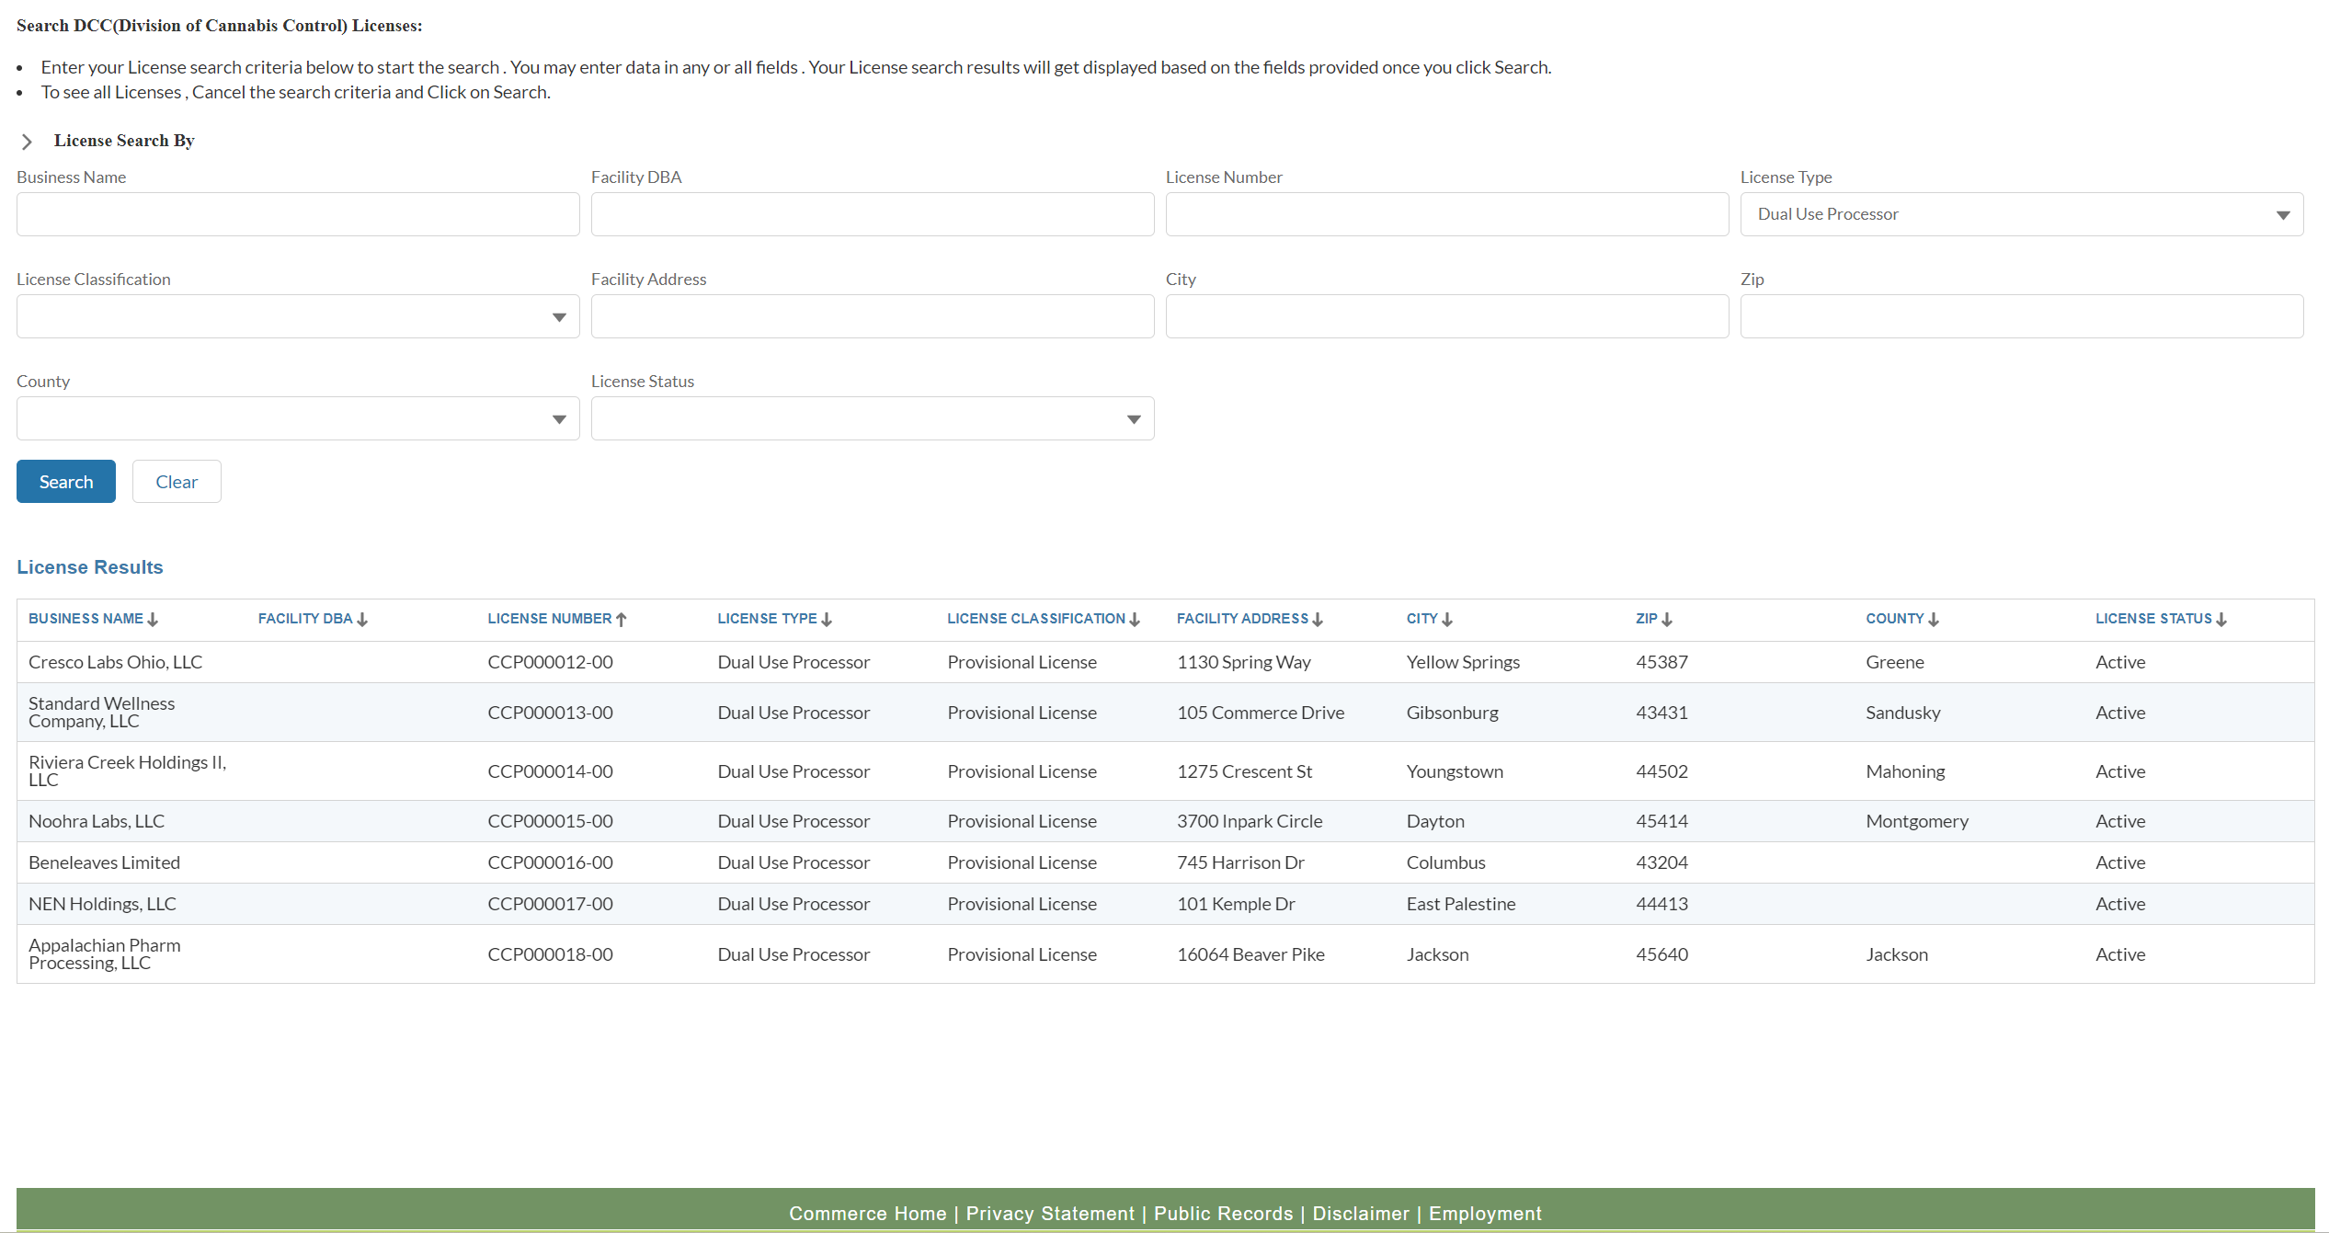
Task: Open the County dropdown
Action: [x=298, y=418]
